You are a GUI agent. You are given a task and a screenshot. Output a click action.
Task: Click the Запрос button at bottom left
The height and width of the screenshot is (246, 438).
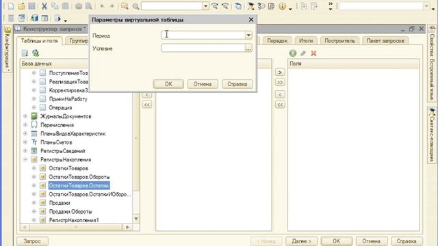point(32,241)
